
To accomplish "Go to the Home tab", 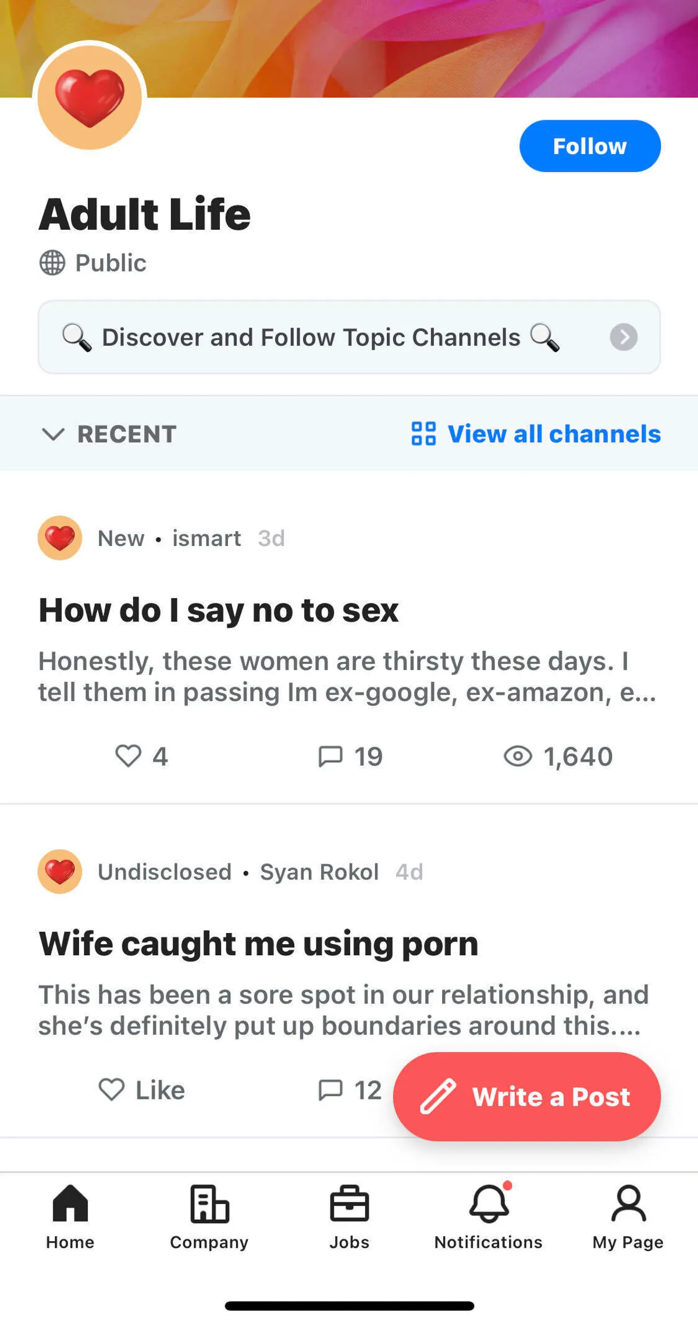I will [x=70, y=1217].
